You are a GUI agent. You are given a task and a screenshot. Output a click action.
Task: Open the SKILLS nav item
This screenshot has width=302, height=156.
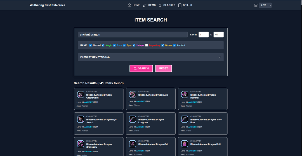pos(185,5)
